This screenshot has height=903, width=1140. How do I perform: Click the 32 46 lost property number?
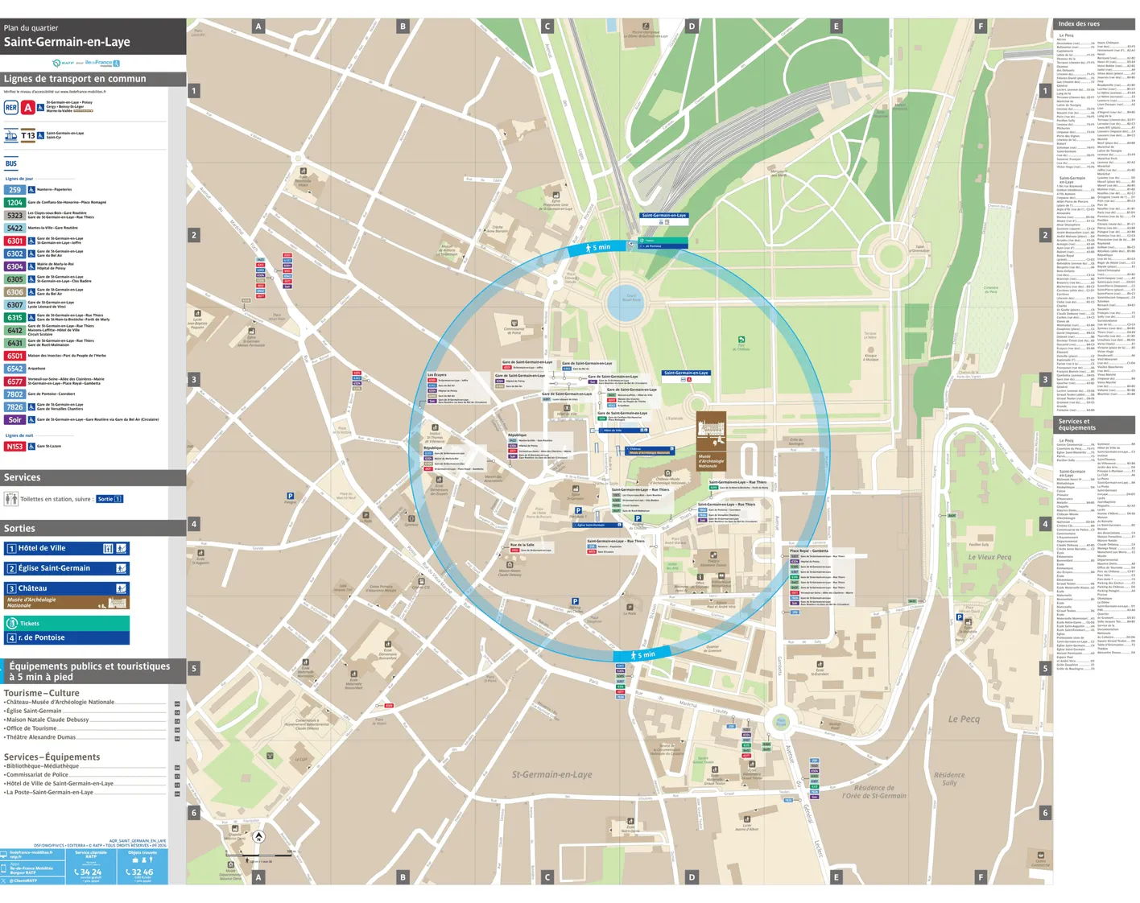click(142, 872)
